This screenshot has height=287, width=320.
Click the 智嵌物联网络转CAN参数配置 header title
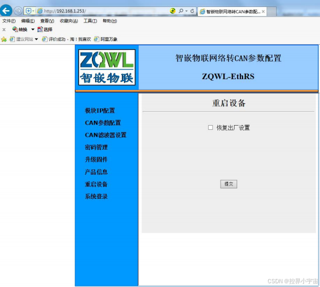pos(228,58)
